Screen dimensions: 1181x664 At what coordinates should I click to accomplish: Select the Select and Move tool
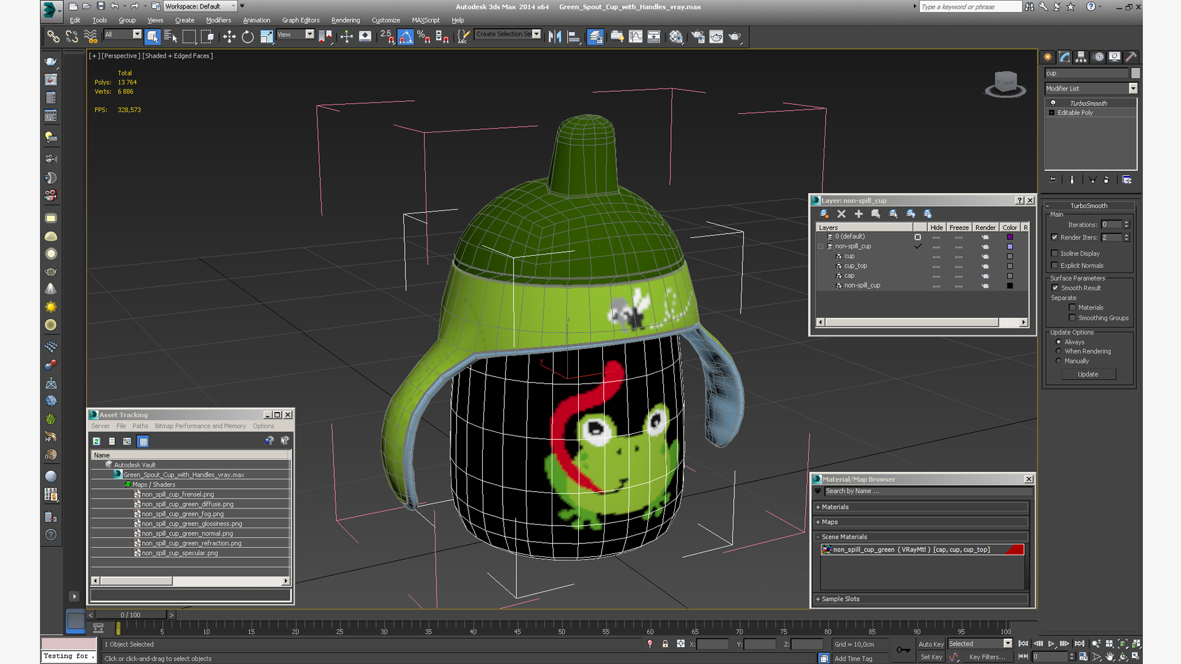coord(229,37)
